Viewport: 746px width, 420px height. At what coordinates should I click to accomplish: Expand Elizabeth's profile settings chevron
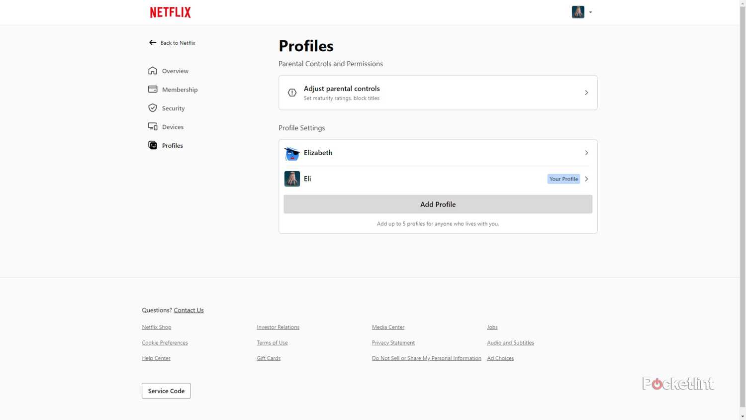pyautogui.click(x=586, y=153)
